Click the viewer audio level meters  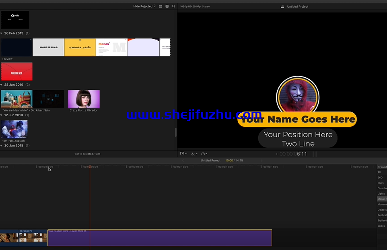point(315,154)
